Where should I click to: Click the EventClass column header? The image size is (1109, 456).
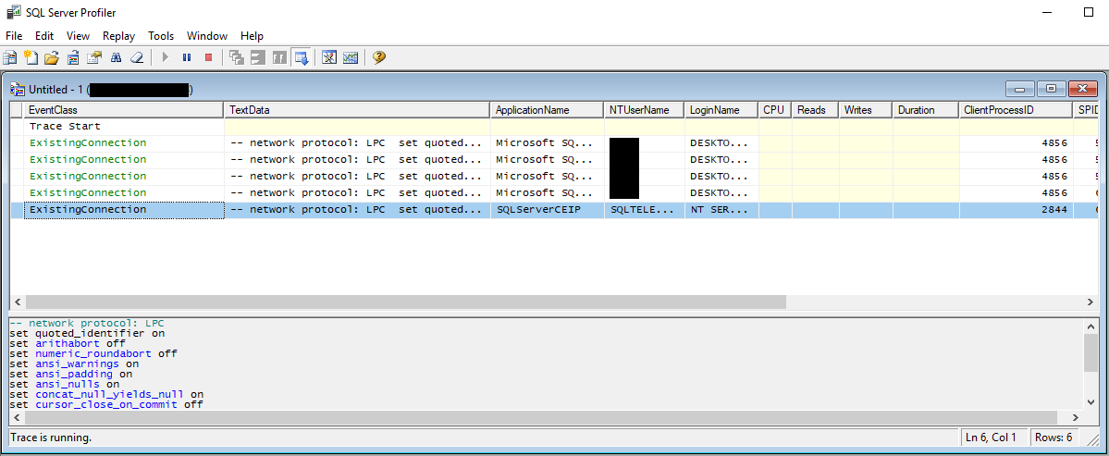click(124, 109)
